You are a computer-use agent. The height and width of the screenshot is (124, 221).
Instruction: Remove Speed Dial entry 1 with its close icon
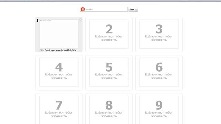(80, 19)
